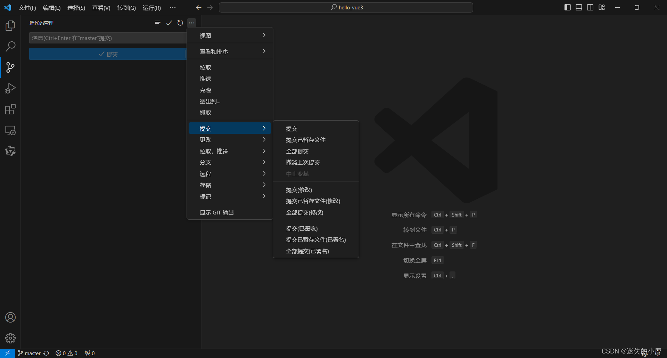Viewport: 667px width, 358px height.
Task: Choose 提交(修改) in the submenu
Action: click(316, 190)
